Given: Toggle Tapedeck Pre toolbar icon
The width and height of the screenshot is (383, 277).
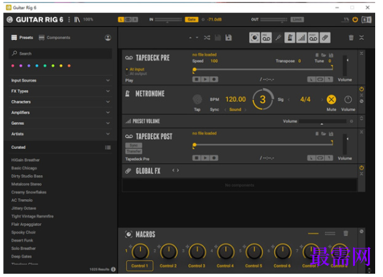Looking at the screenshot, I should pos(266,38).
